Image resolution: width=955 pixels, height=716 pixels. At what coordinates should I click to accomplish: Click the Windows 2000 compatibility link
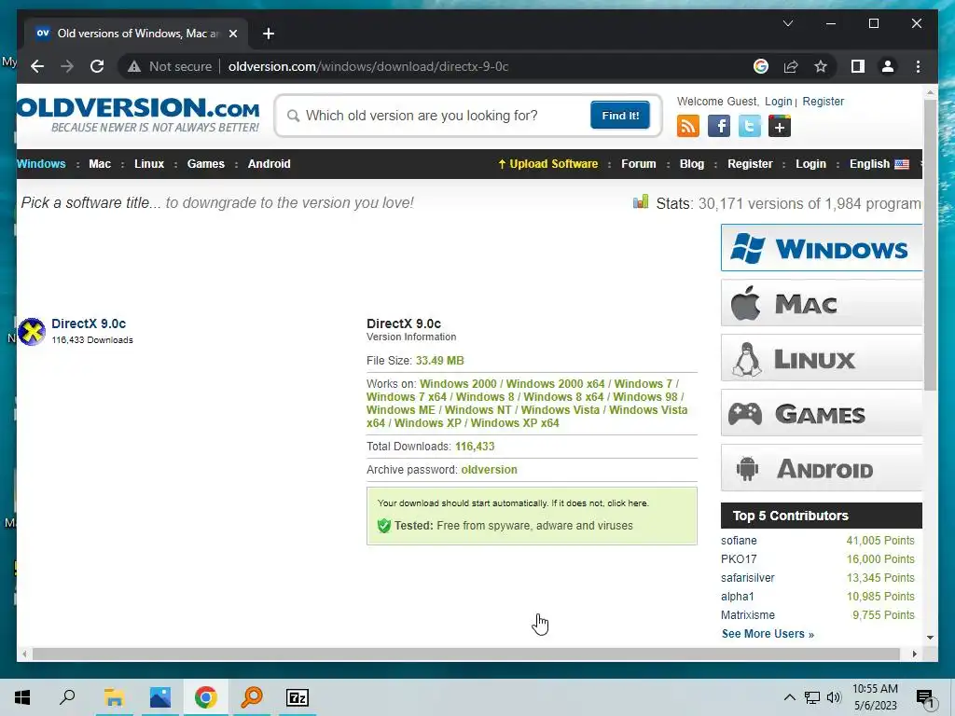458,383
